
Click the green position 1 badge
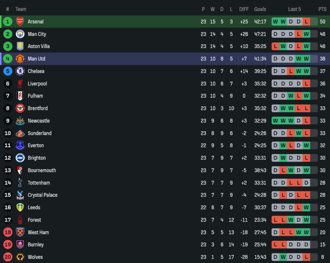(x=8, y=22)
